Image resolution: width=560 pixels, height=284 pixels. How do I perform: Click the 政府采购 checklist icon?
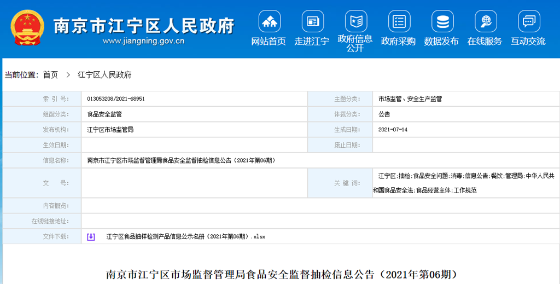click(399, 21)
